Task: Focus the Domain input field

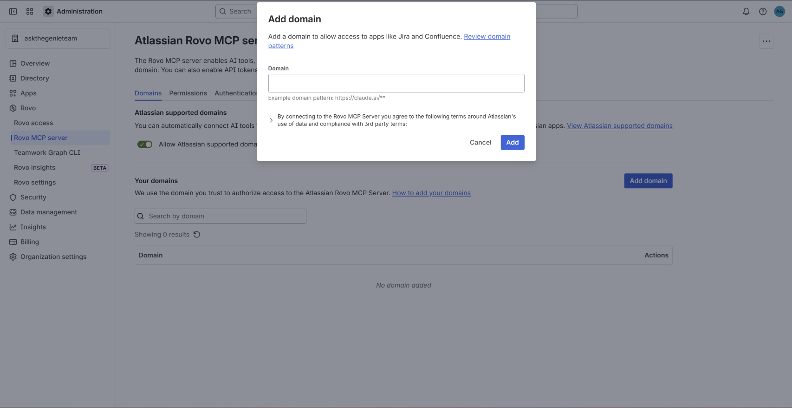Action: pyautogui.click(x=396, y=83)
